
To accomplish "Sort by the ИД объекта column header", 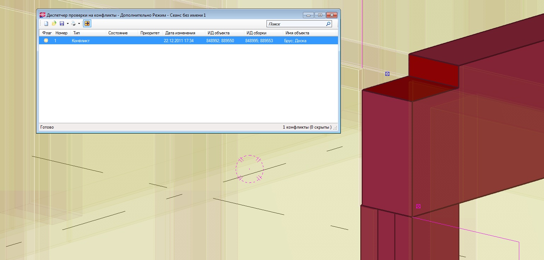I will point(225,33).
